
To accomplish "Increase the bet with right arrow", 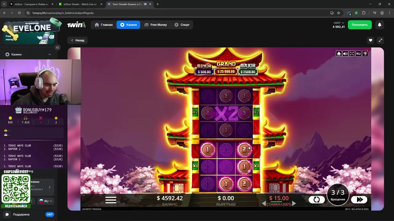I will pyautogui.click(x=294, y=204).
